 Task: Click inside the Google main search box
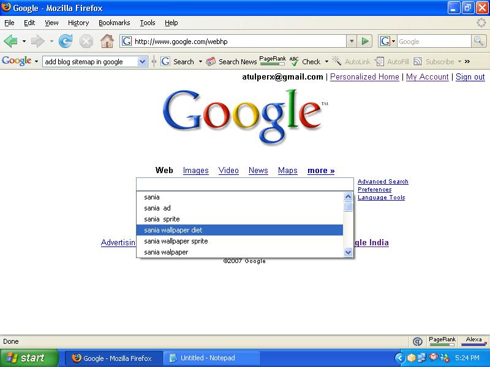point(244,185)
